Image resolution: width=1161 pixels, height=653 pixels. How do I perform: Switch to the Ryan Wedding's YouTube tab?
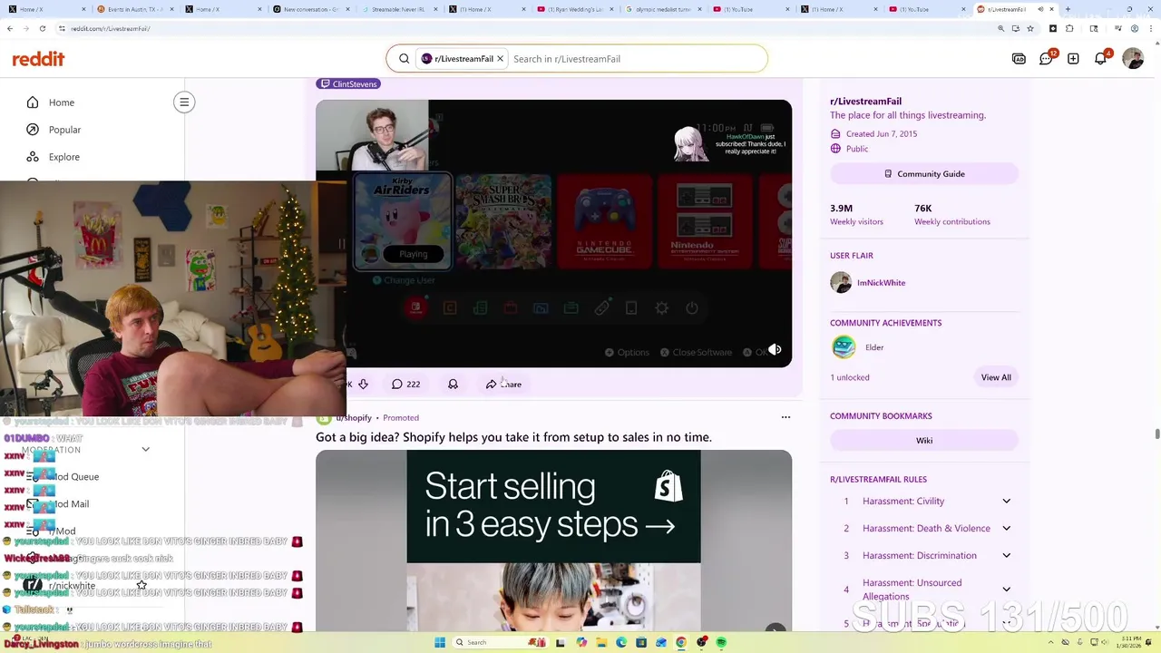pyautogui.click(x=575, y=9)
